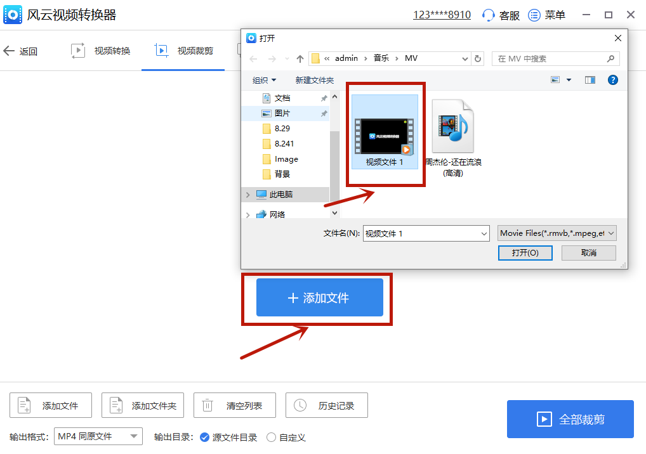The image size is (646, 454).
Task: Click account number 123****8910 link
Action: coord(442,15)
